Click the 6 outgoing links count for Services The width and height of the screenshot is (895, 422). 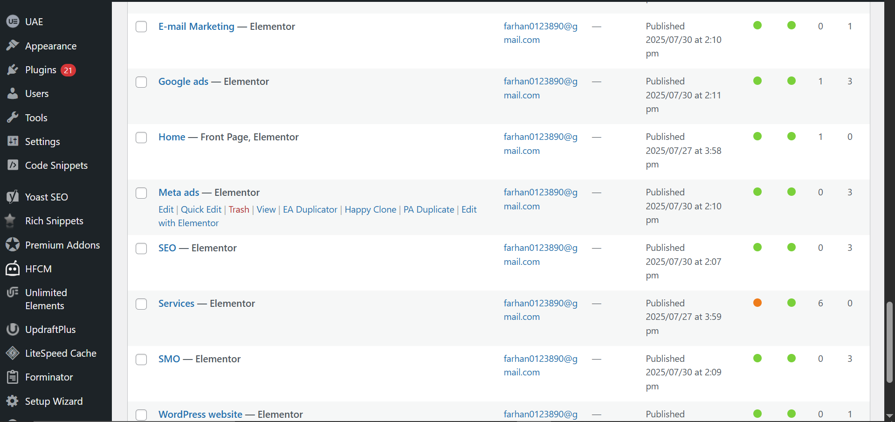820,303
